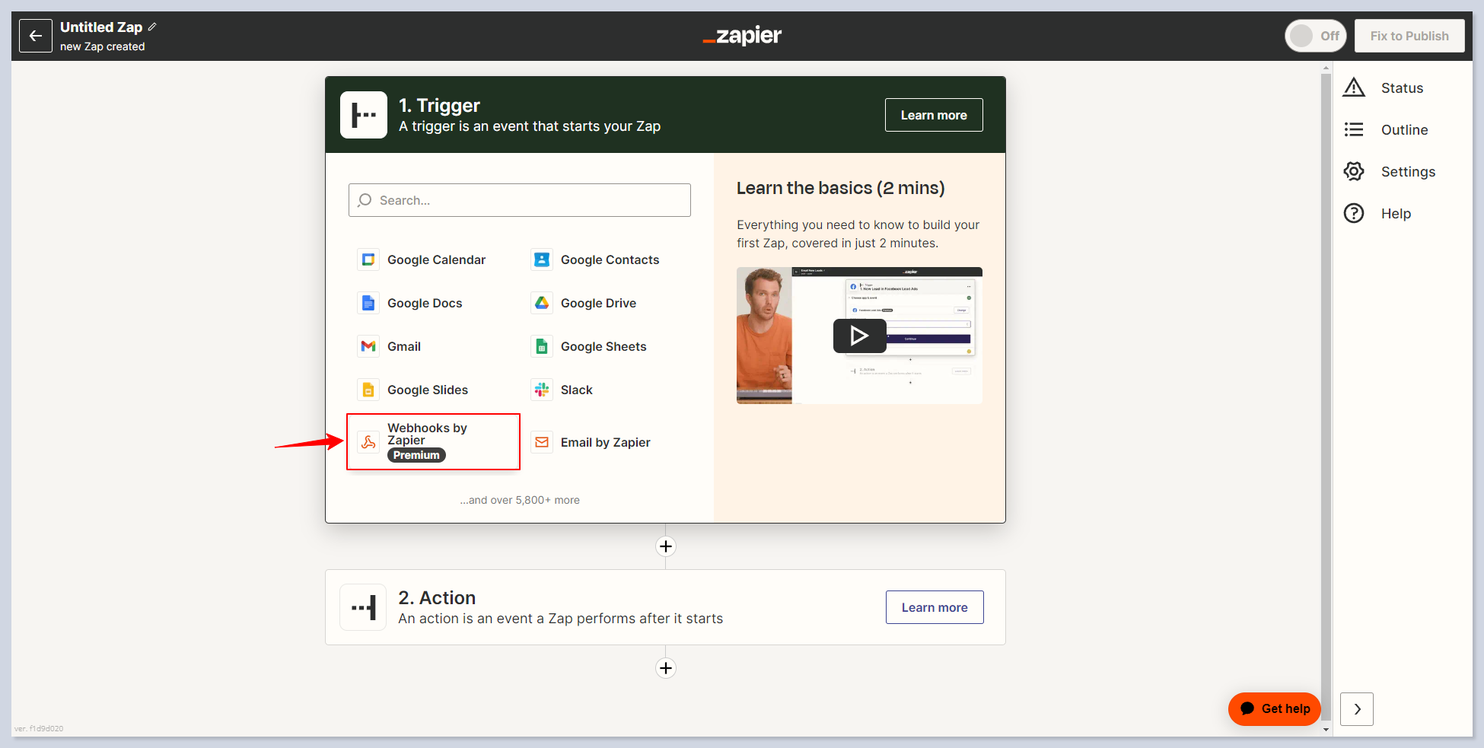Viewport: 1484px width, 748px height.
Task: Open the Settings gear in sidebar
Action: pyautogui.click(x=1354, y=171)
